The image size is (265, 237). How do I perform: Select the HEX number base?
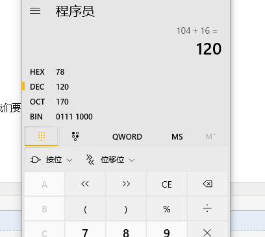(x=126, y=72)
